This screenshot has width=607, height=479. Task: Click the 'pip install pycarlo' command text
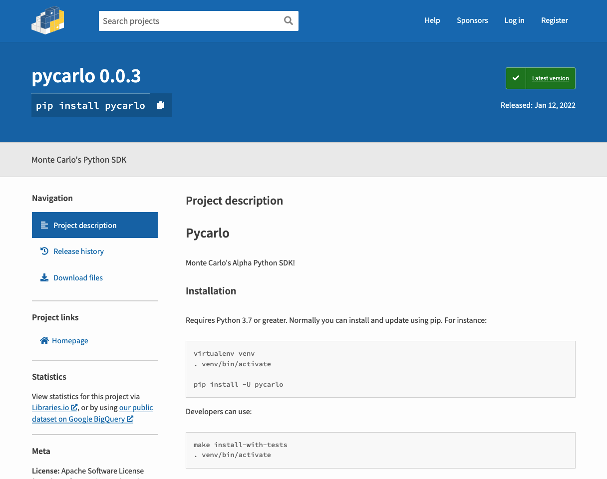pos(90,105)
